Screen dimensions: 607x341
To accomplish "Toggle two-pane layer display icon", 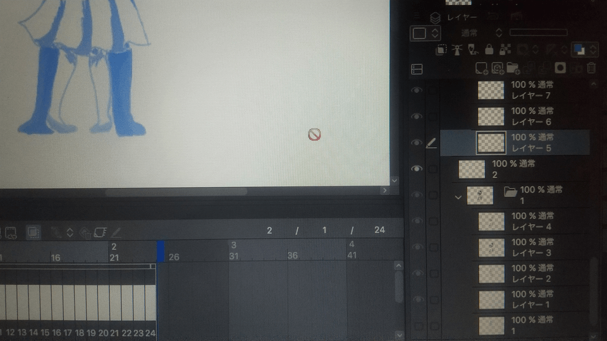I will 417,69.
